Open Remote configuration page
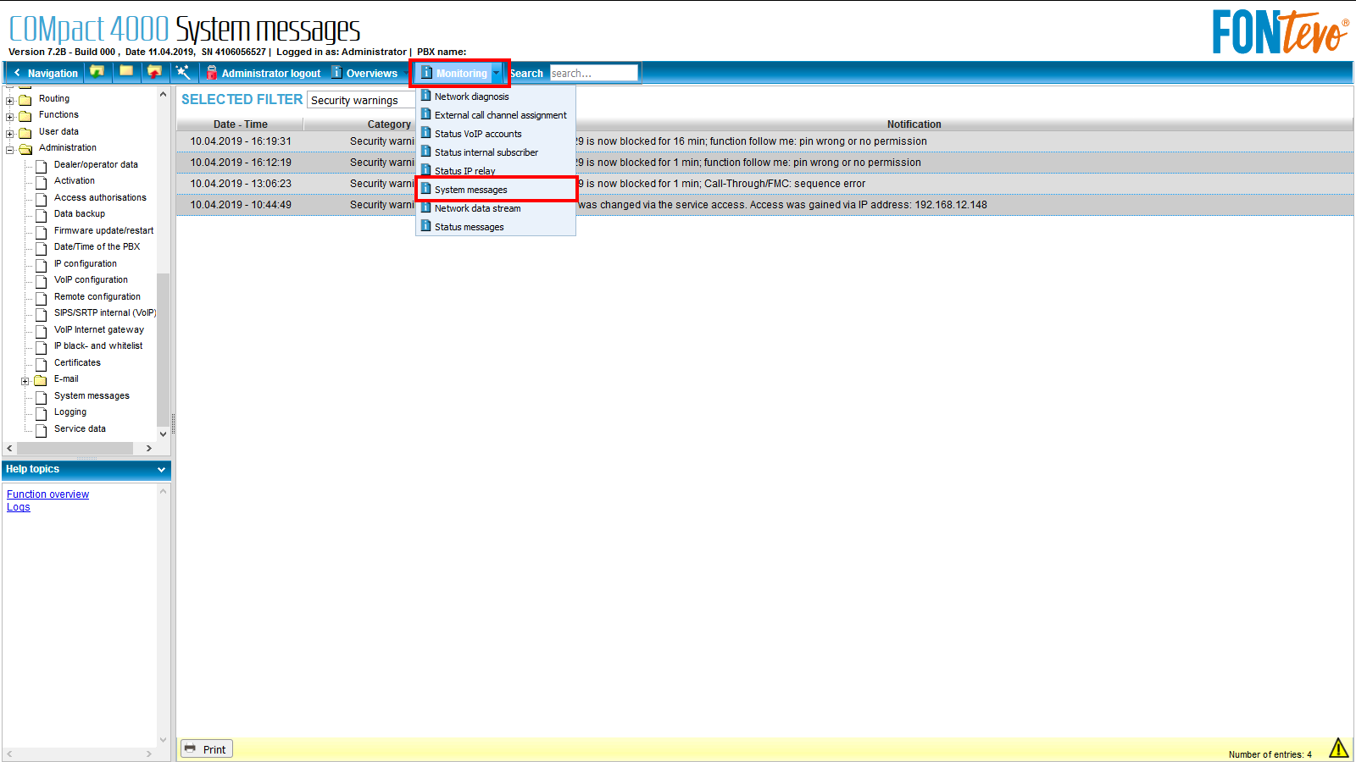This screenshot has height=762, width=1356. click(97, 296)
